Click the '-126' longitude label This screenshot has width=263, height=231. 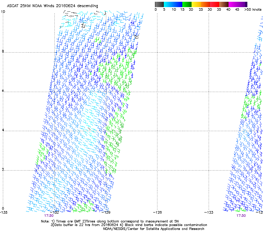(157, 213)
